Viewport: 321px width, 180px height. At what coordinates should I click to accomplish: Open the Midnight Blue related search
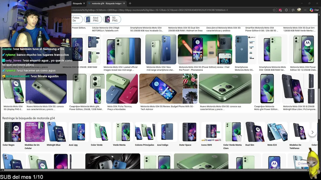57,134
